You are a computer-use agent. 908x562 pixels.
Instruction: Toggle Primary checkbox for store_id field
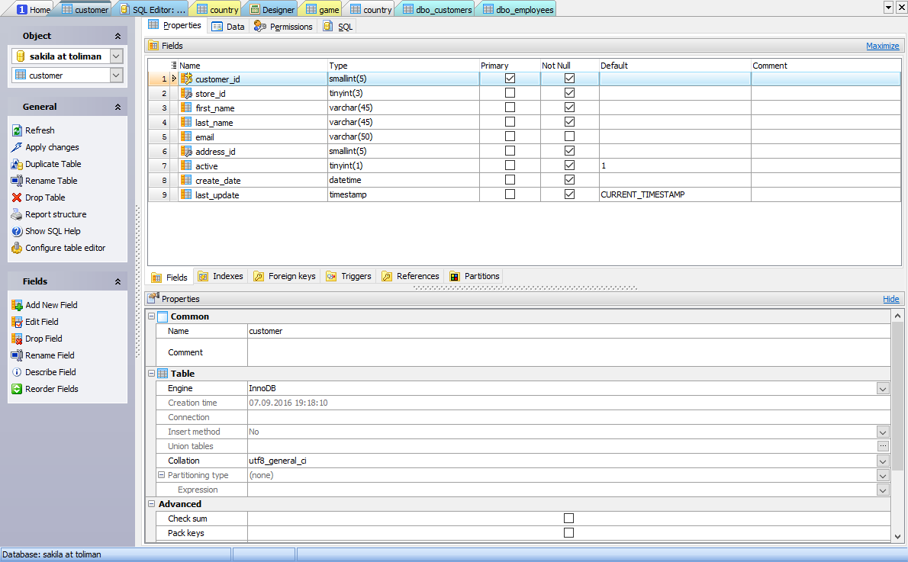[510, 93]
